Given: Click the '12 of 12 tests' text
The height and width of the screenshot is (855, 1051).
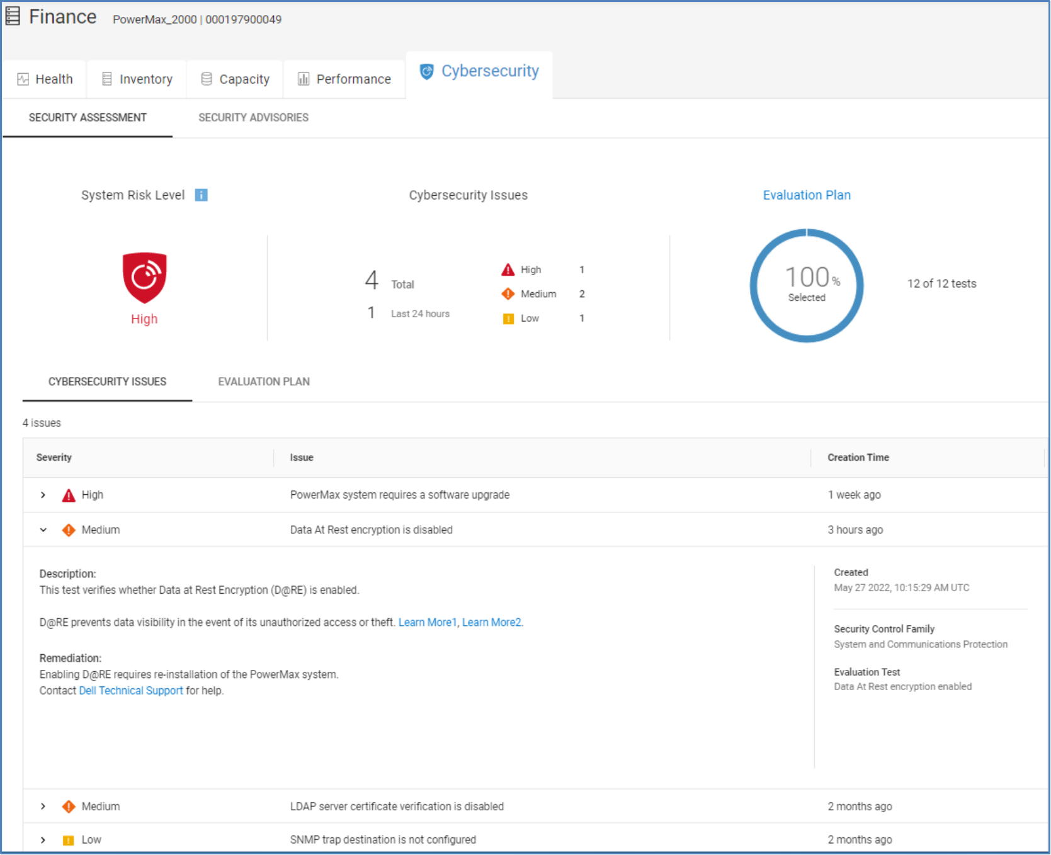Looking at the screenshot, I should coord(941,284).
